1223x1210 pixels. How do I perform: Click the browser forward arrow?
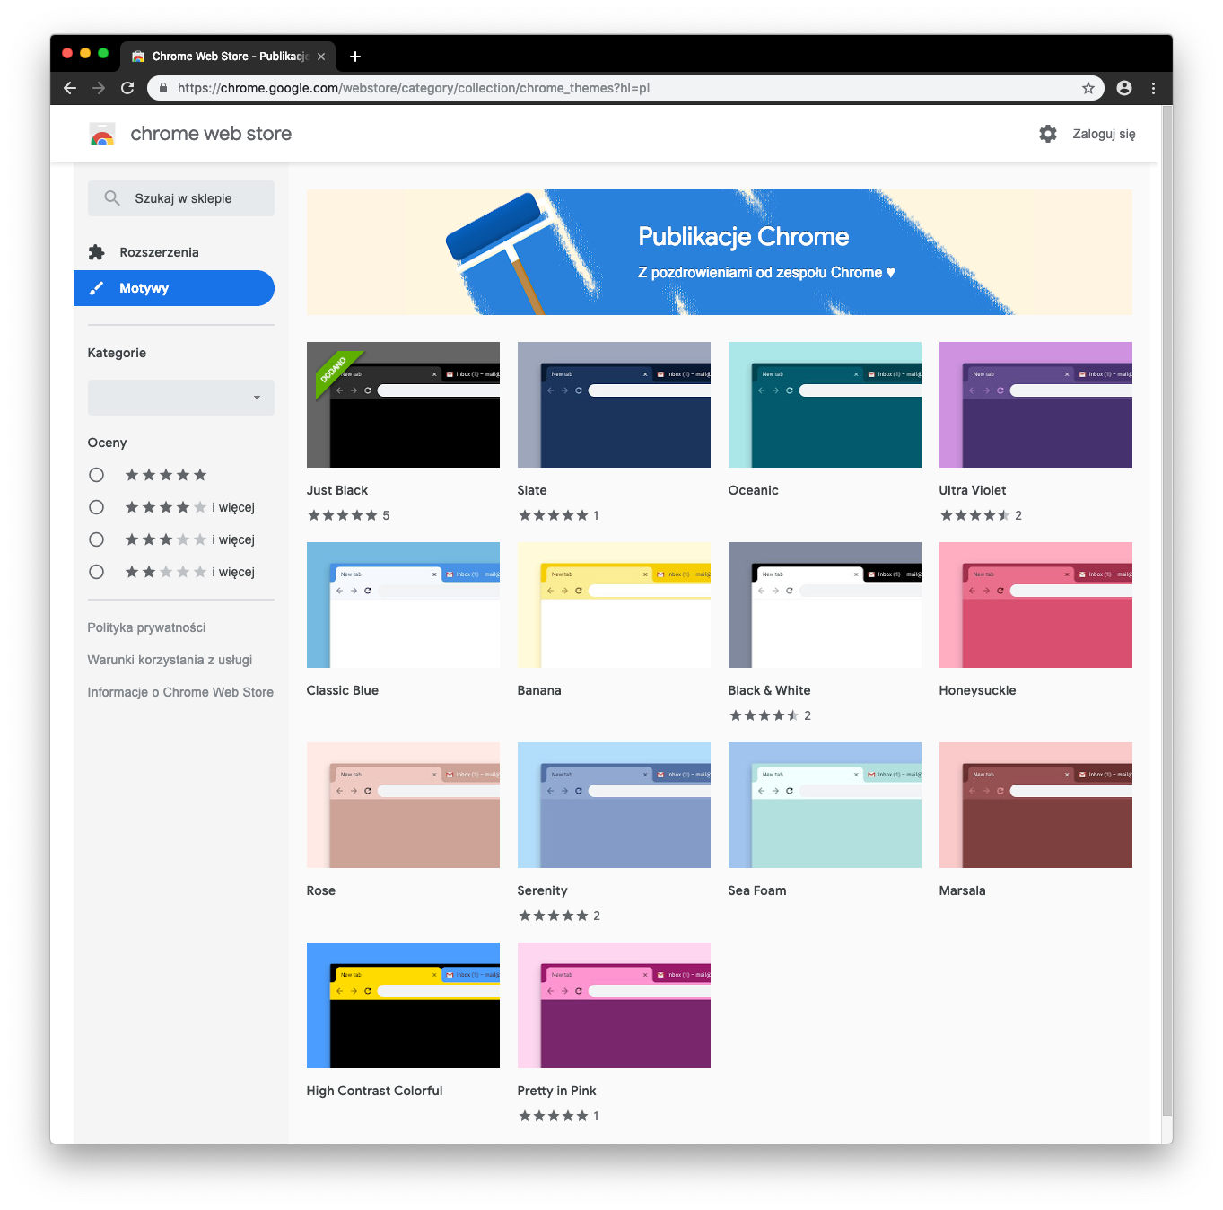coord(99,88)
